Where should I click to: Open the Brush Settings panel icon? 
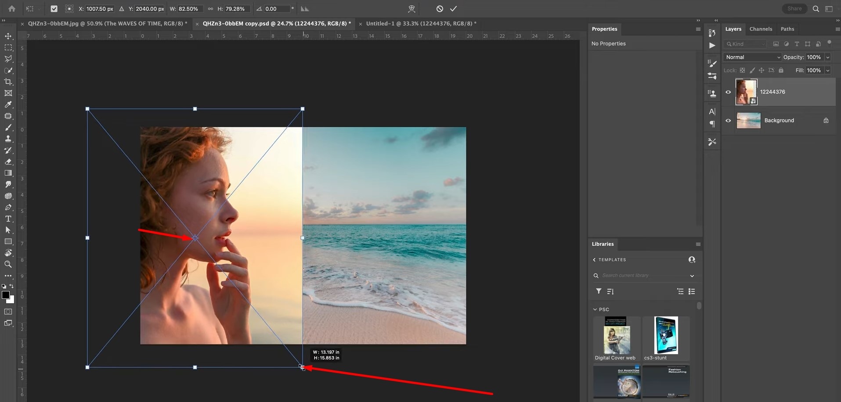[x=712, y=64]
